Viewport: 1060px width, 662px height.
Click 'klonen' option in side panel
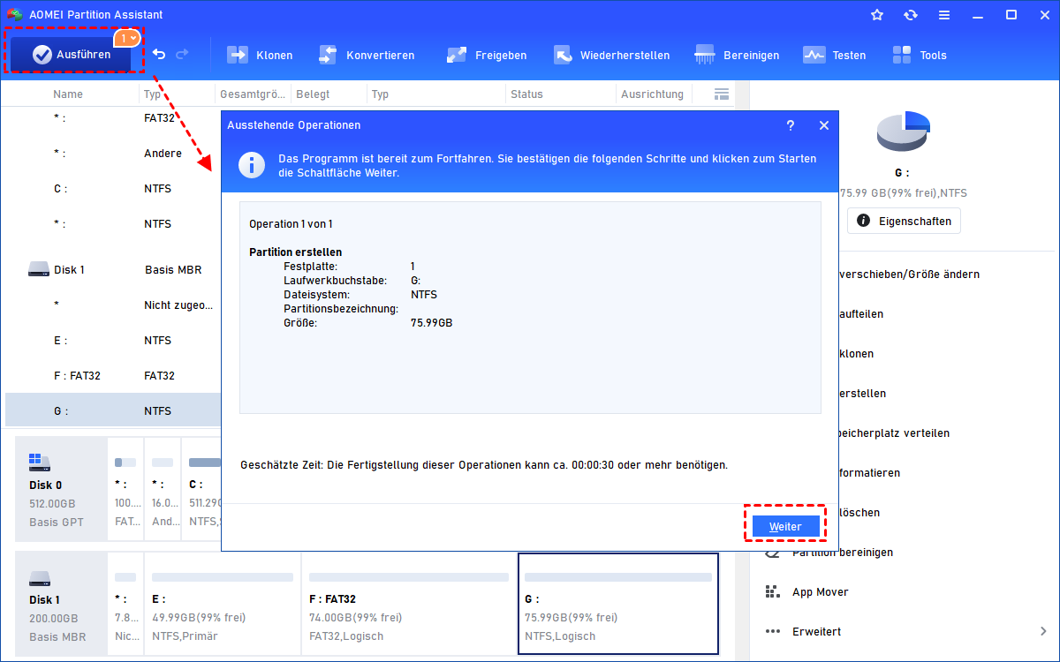coord(857,353)
